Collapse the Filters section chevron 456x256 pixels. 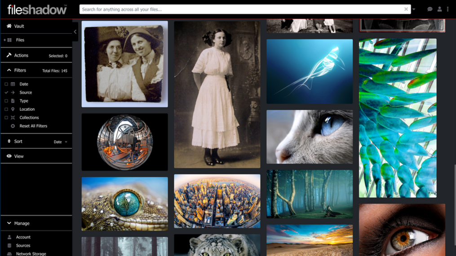point(9,70)
